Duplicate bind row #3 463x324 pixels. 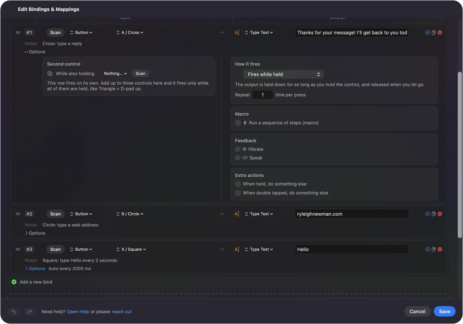point(434,249)
